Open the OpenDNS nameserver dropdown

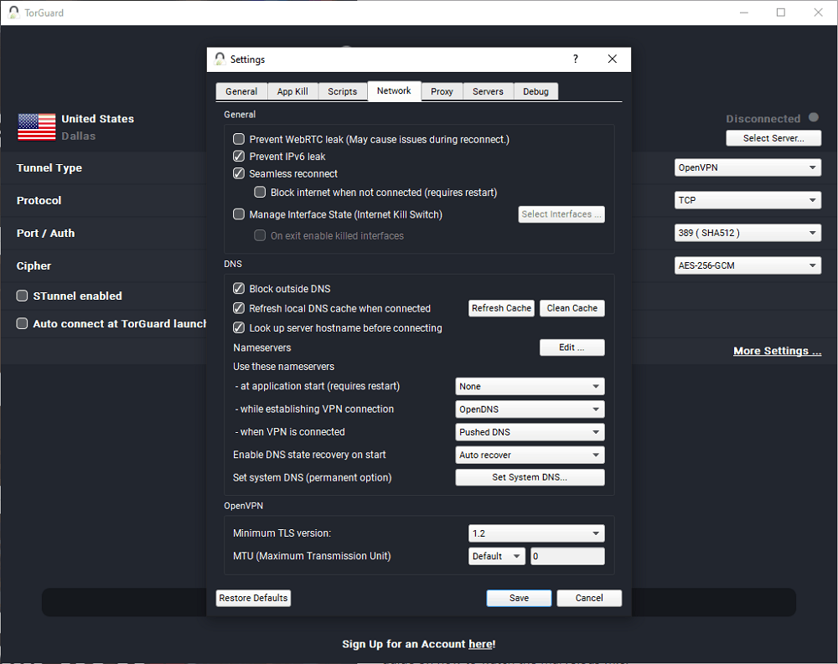pyautogui.click(x=530, y=409)
